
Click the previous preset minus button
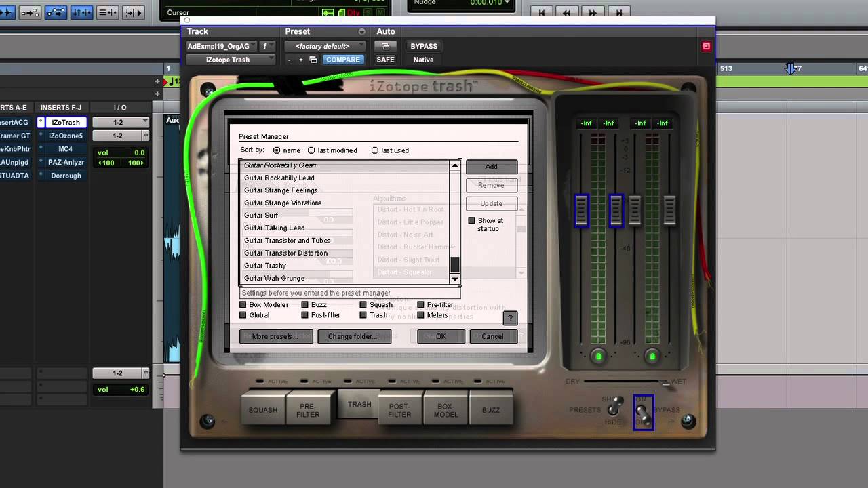(289, 60)
